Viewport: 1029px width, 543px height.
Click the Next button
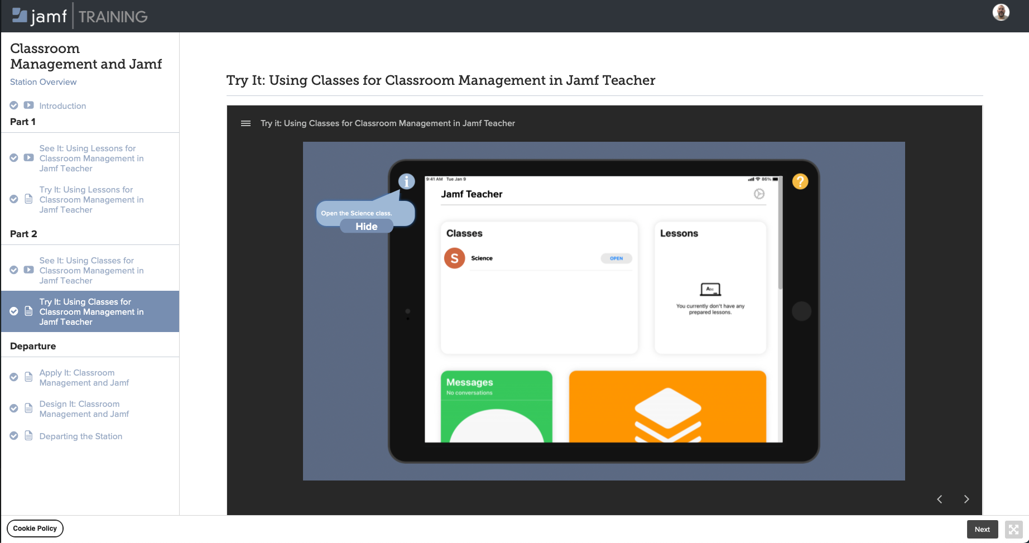pos(982,529)
